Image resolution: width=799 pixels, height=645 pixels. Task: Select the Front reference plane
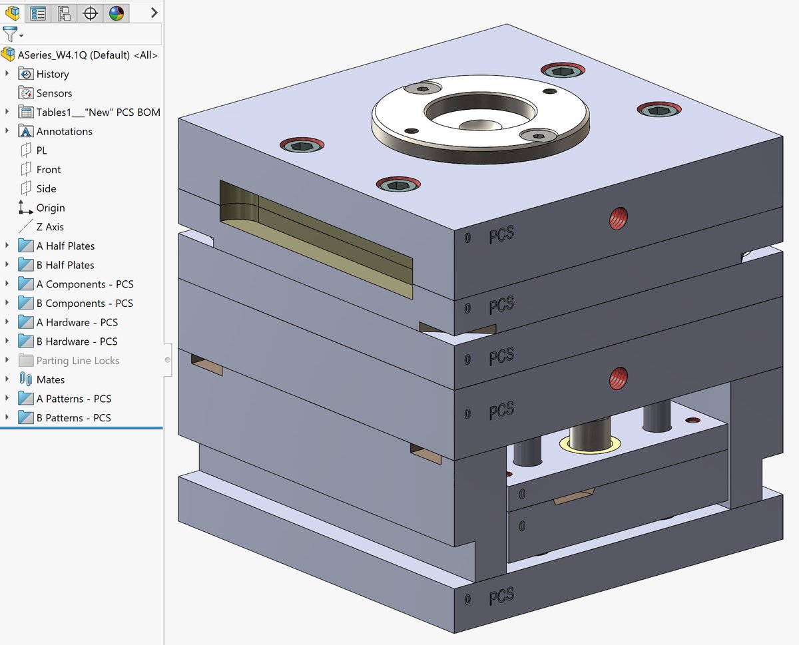[x=48, y=169]
